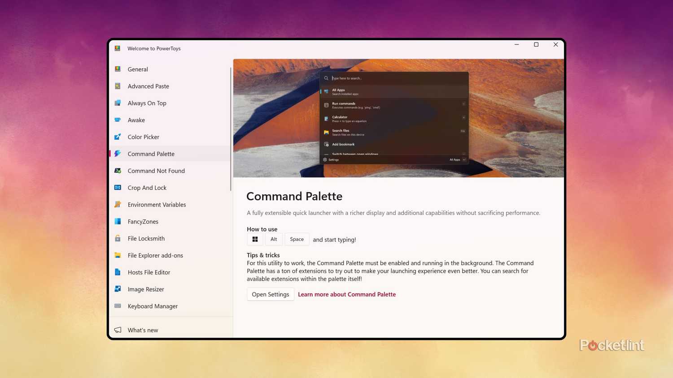Image resolution: width=673 pixels, height=378 pixels.
Task: Show the What's new page
Action: click(x=170, y=330)
